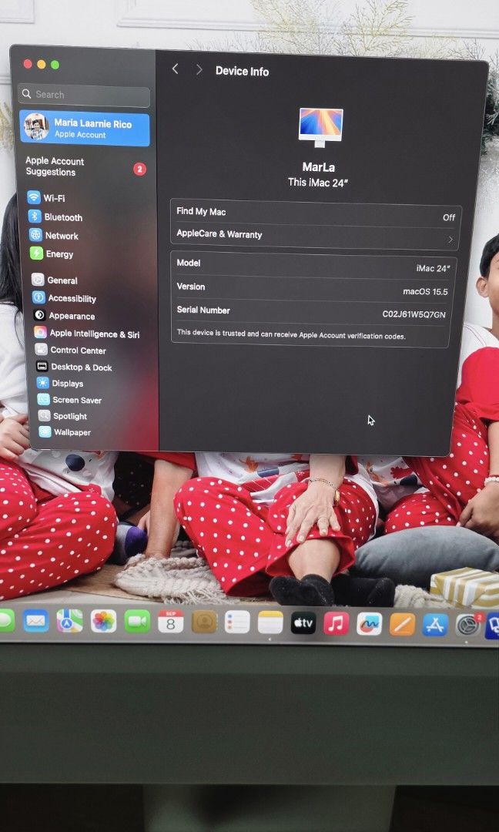499x832 pixels.
Task: Select Maria Laarnie Rico Apple Account
Action: [85, 128]
